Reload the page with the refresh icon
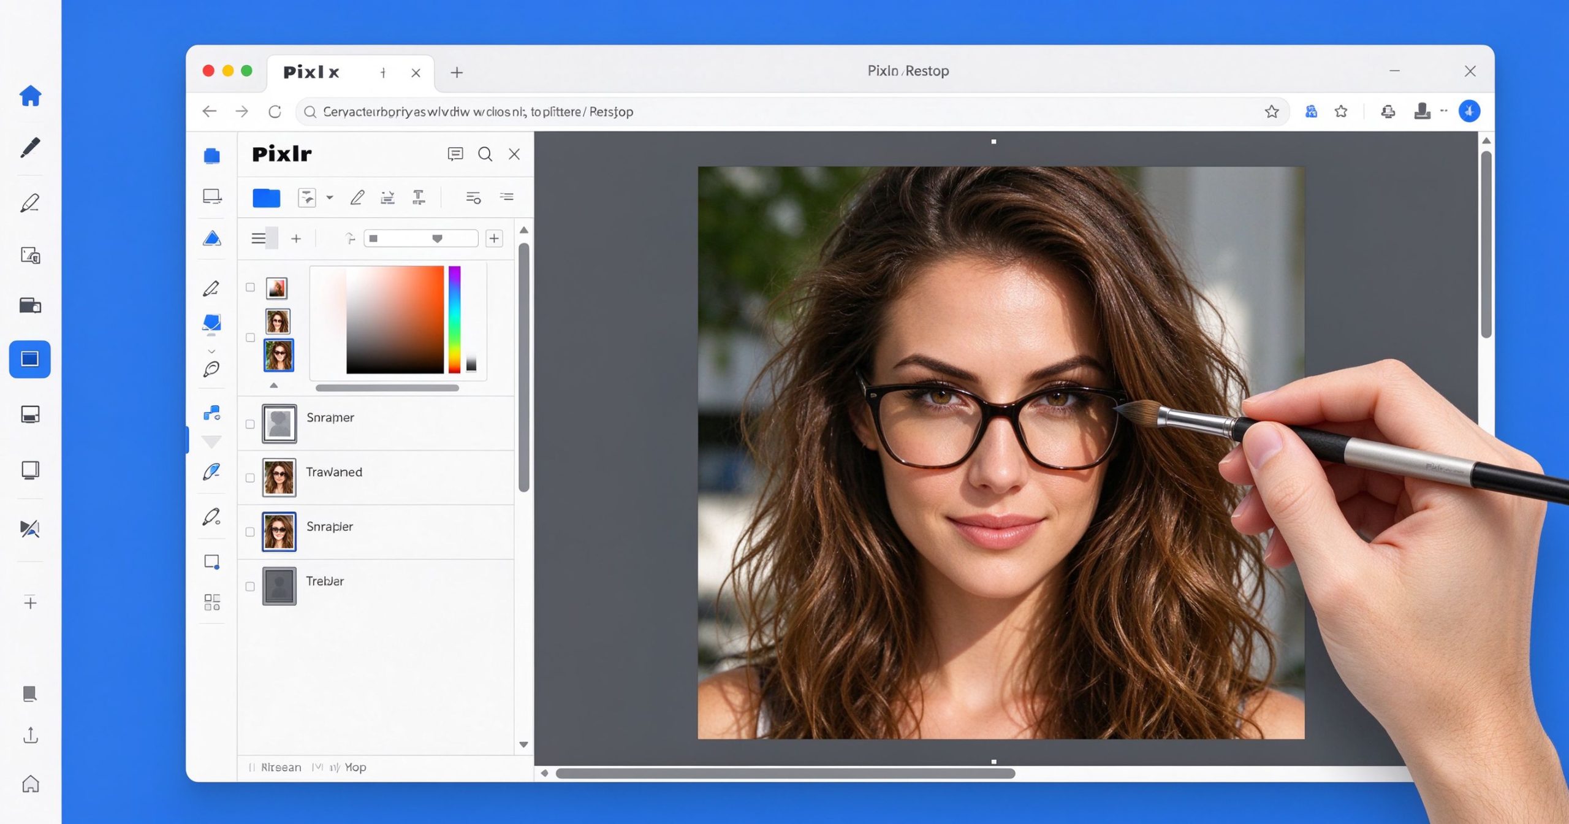This screenshot has width=1569, height=824. click(275, 112)
